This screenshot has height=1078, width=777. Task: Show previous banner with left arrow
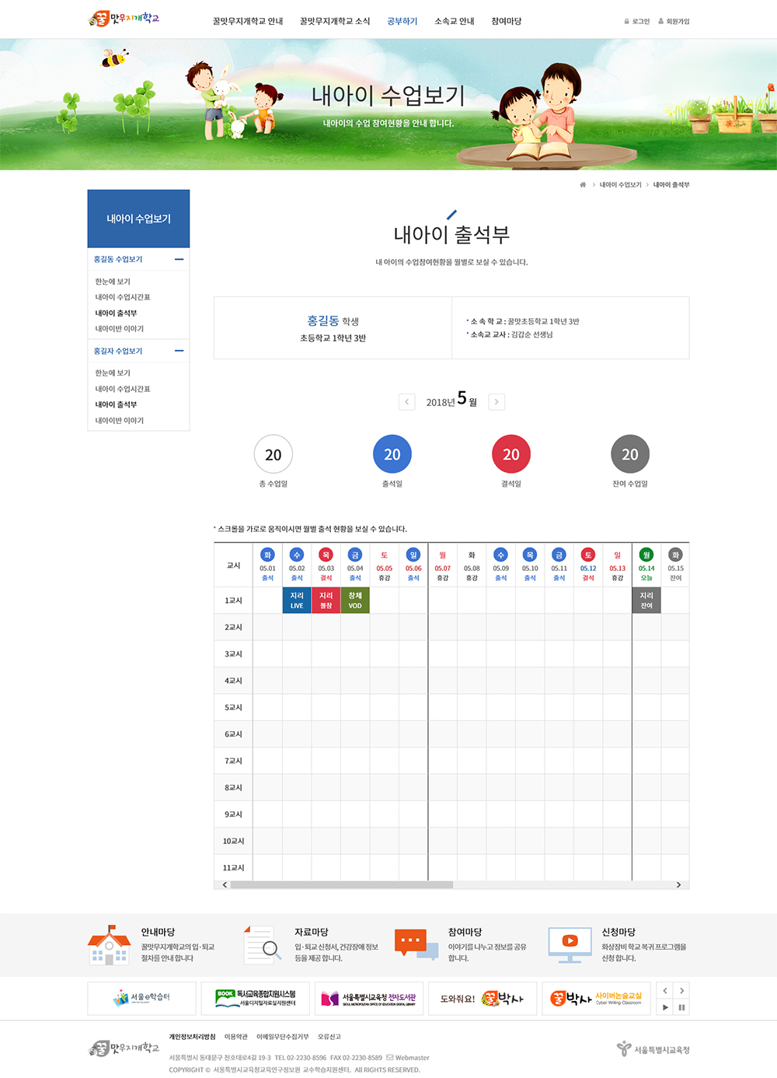(664, 990)
